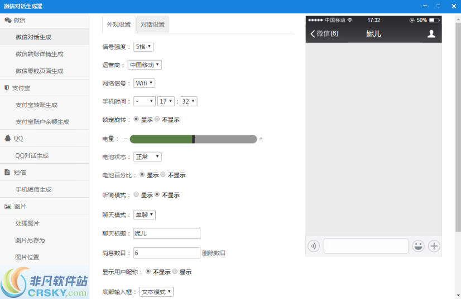Select 不显示 for 锁定旋转
Viewport: 461px width, 299px height.
[157, 119]
